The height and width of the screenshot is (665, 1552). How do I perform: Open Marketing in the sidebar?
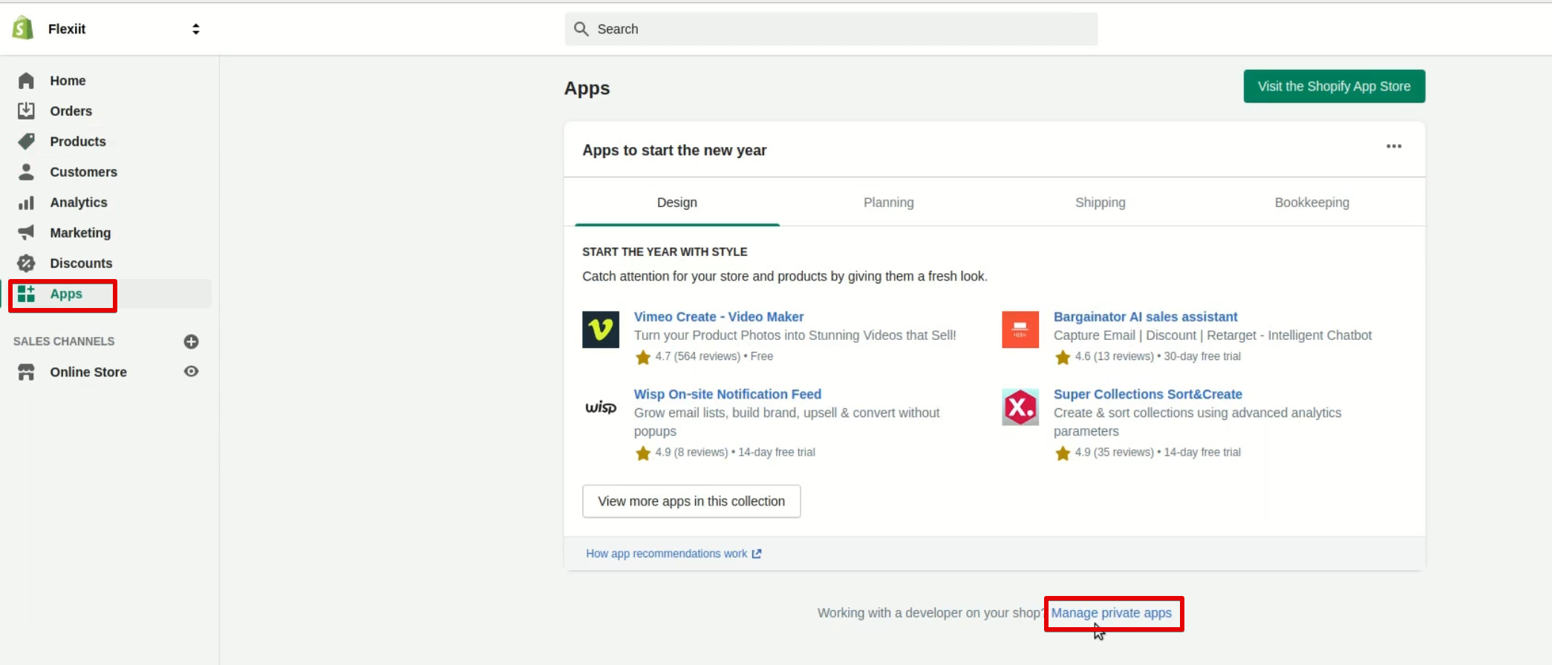pos(80,232)
